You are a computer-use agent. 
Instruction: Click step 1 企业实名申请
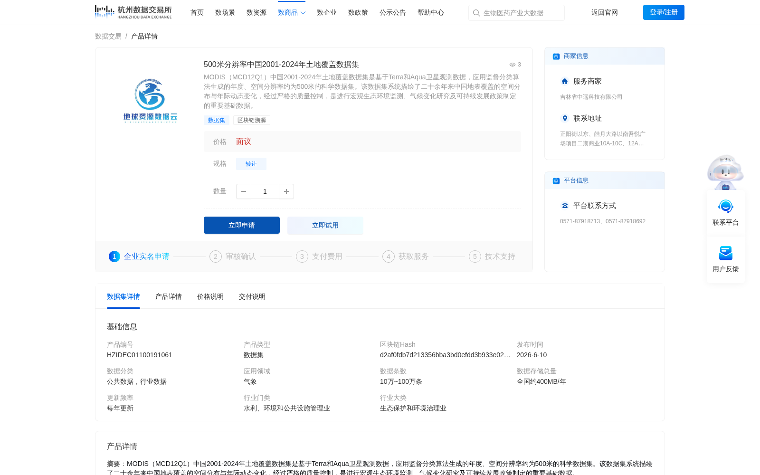(x=139, y=256)
